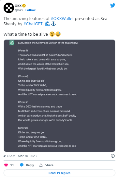Click the 91 likes count
The width and height of the screenshot is (118, 178).
point(12,165)
